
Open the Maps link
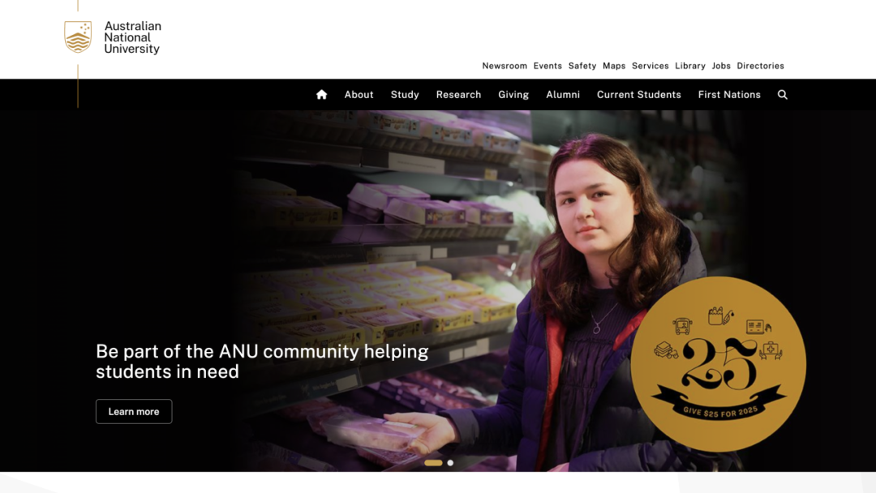point(614,66)
